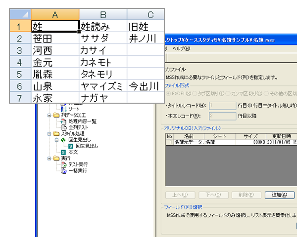Click cell containing 金元
Image resolution: width=297 pixels, height=237 pixels.
(x=55, y=62)
